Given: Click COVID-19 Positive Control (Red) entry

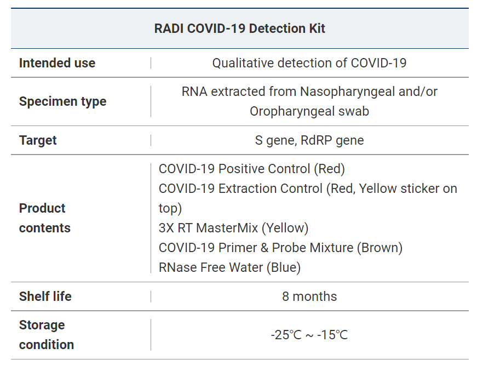Looking at the screenshot, I should tap(251, 169).
